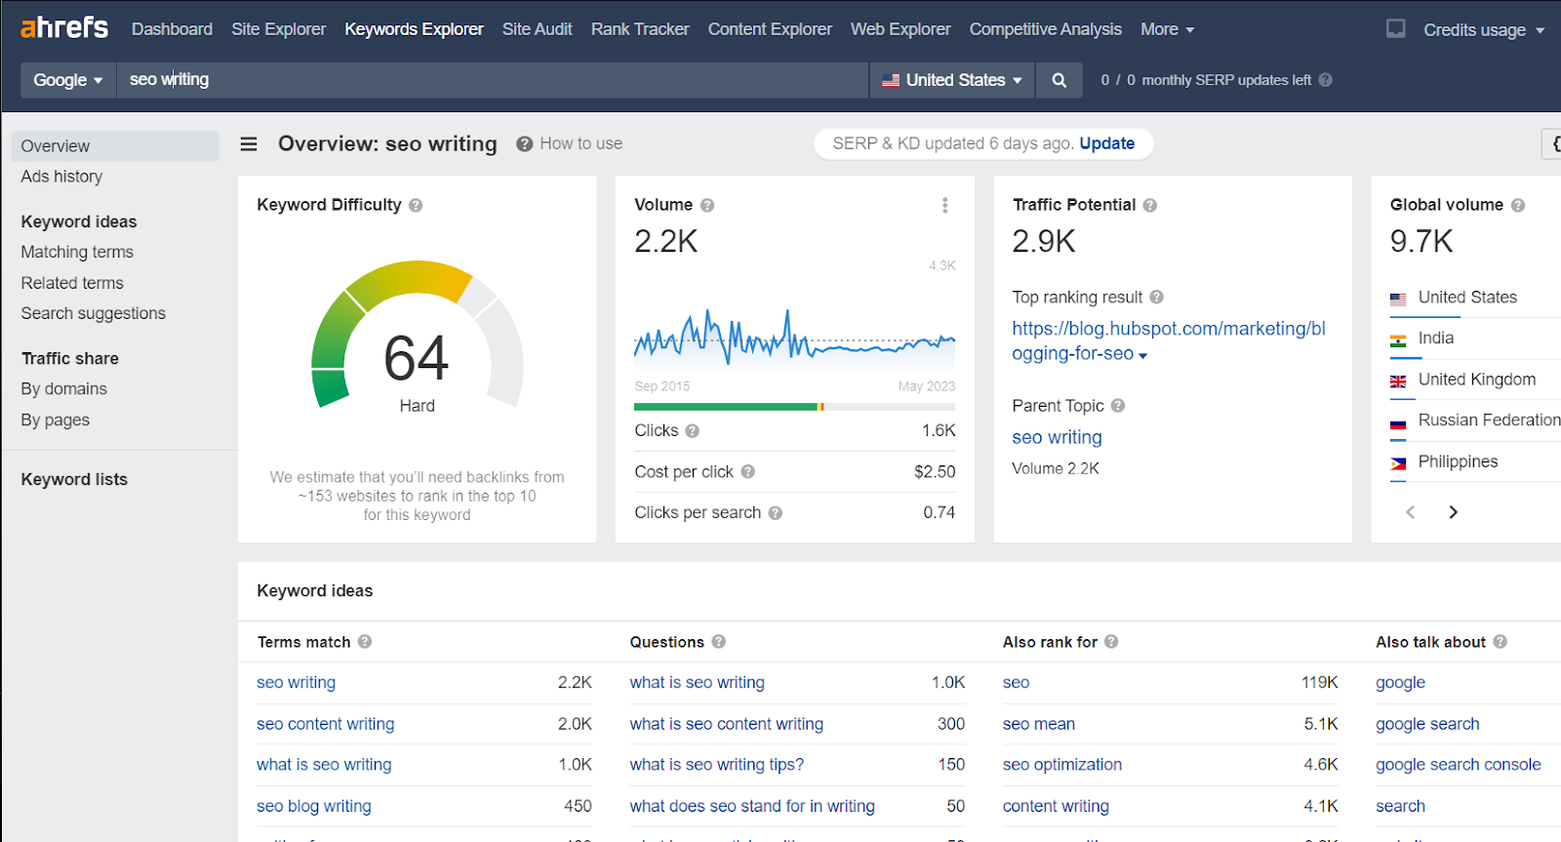
Task: Open 'what is seo content writing' question
Action: 727,724
